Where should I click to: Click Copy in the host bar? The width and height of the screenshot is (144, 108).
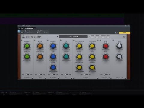38,33
